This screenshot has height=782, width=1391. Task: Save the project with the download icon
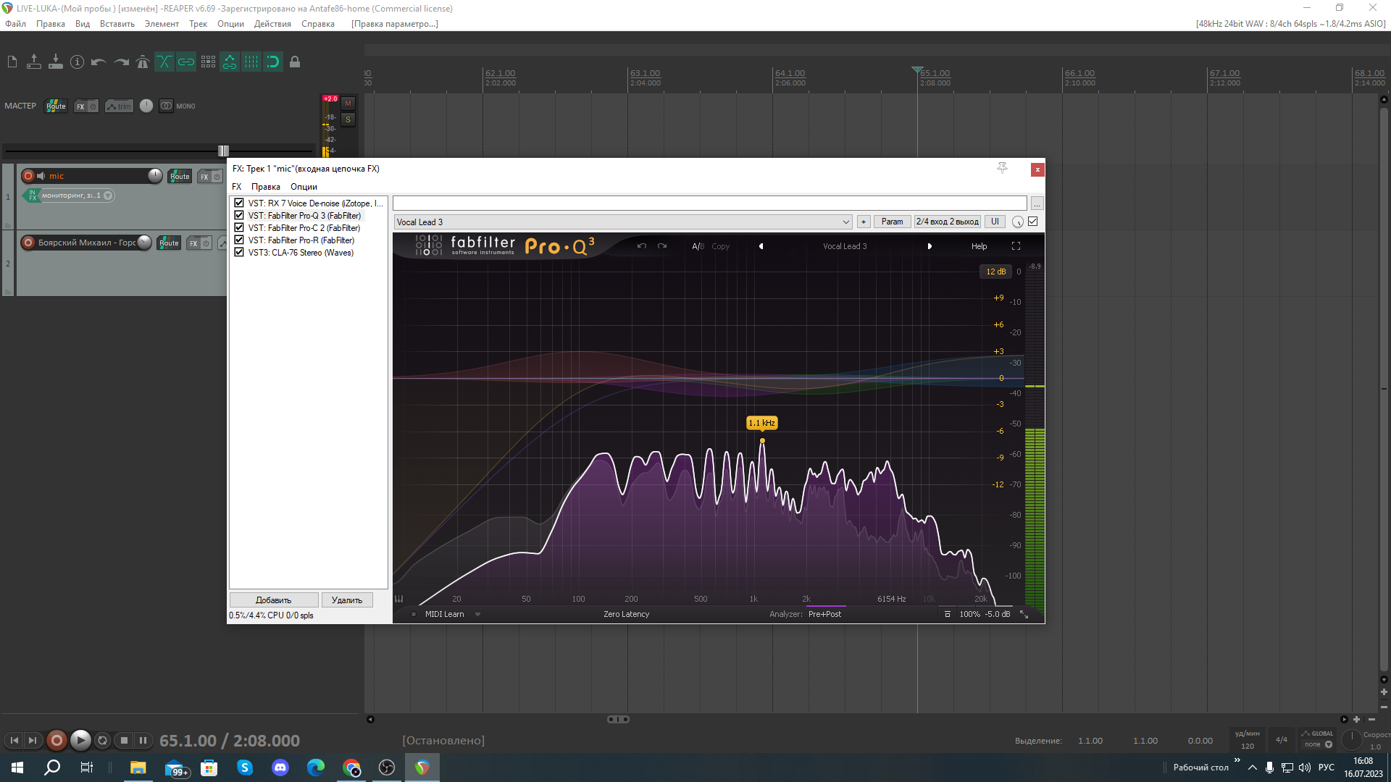56,62
